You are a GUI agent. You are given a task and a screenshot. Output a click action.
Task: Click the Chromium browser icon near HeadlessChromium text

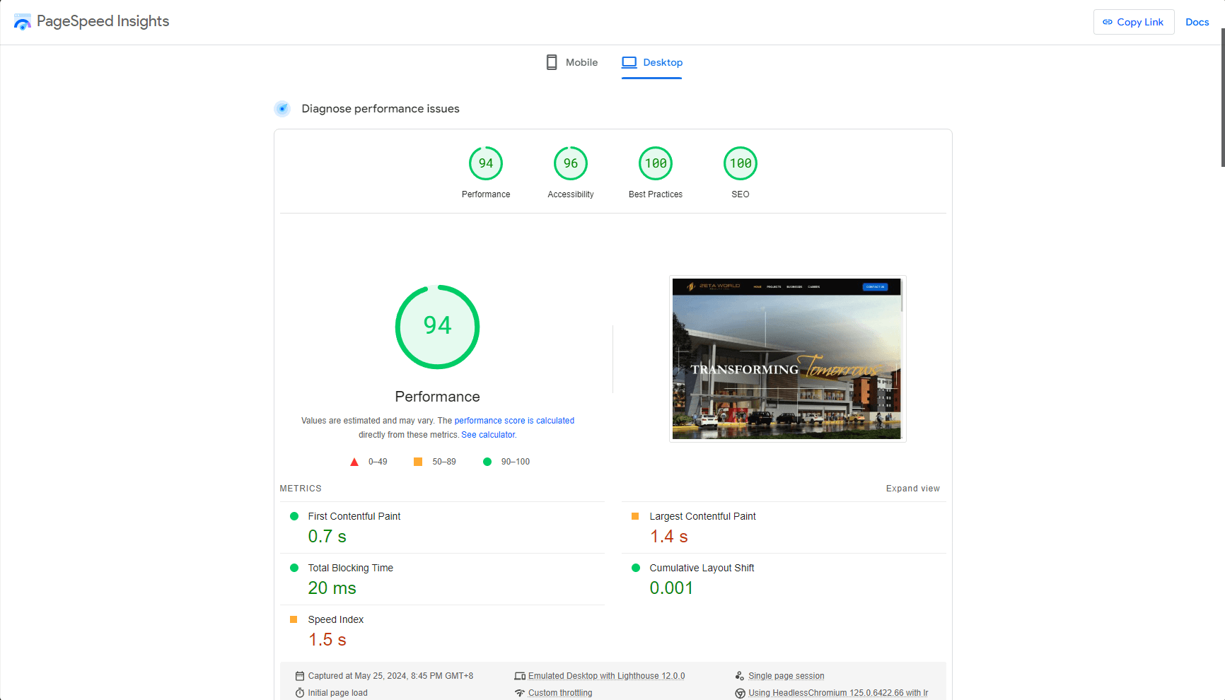[740, 692]
